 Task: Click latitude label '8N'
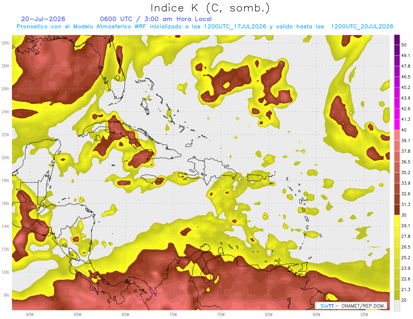coord(7,295)
